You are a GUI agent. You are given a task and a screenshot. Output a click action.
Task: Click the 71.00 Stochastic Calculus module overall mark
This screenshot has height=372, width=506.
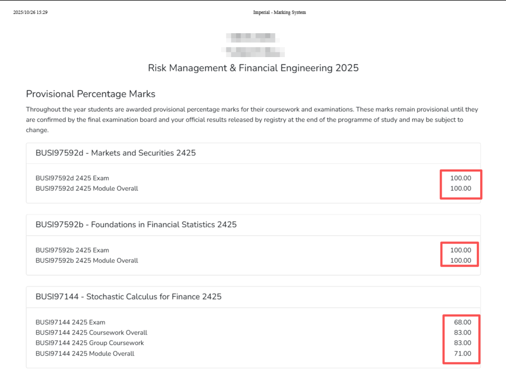pos(462,354)
